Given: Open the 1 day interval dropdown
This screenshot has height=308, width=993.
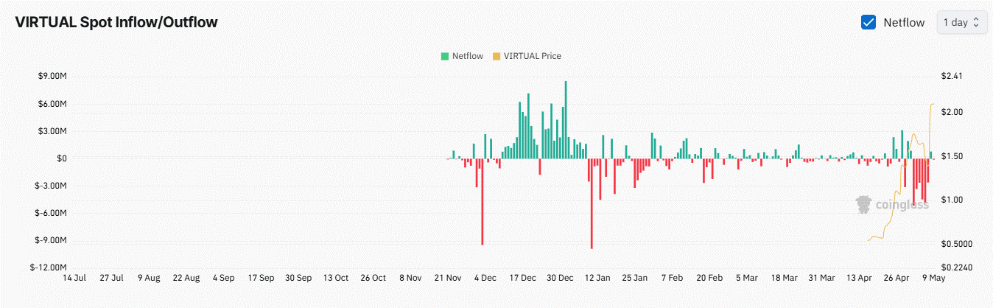Looking at the screenshot, I should (x=961, y=22).
